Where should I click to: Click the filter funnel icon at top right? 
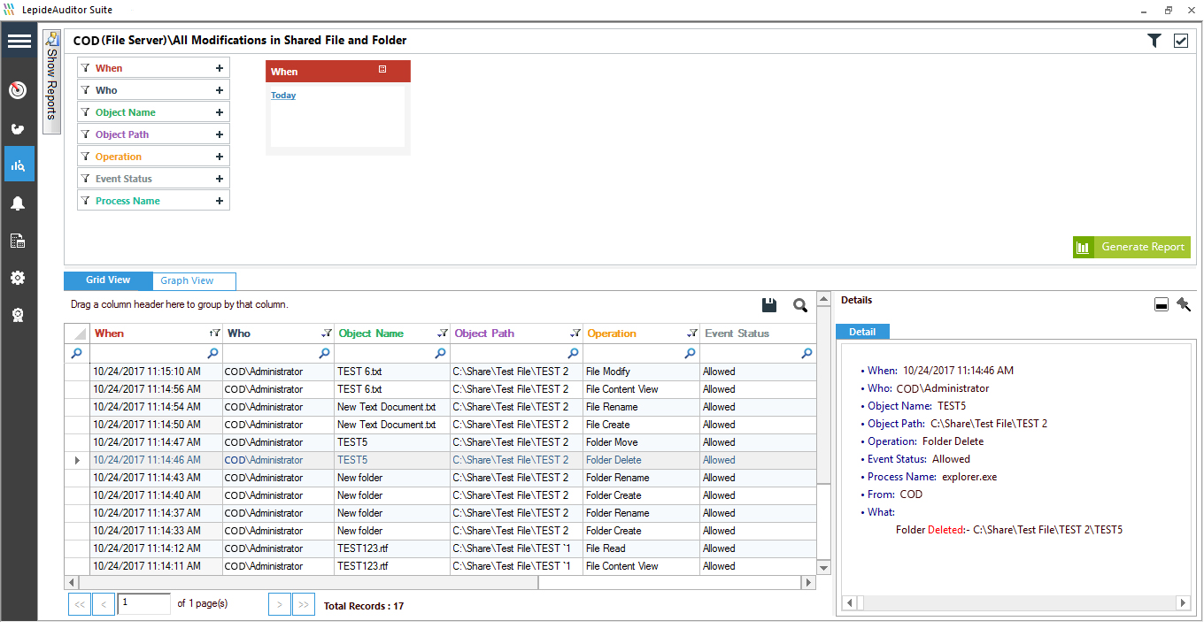[x=1154, y=41]
